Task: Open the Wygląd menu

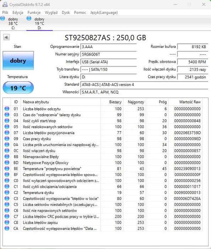Action: coord(51,12)
